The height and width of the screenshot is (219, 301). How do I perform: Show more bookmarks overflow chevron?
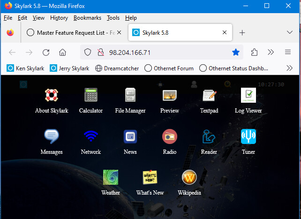pyautogui.click(x=289, y=68)
